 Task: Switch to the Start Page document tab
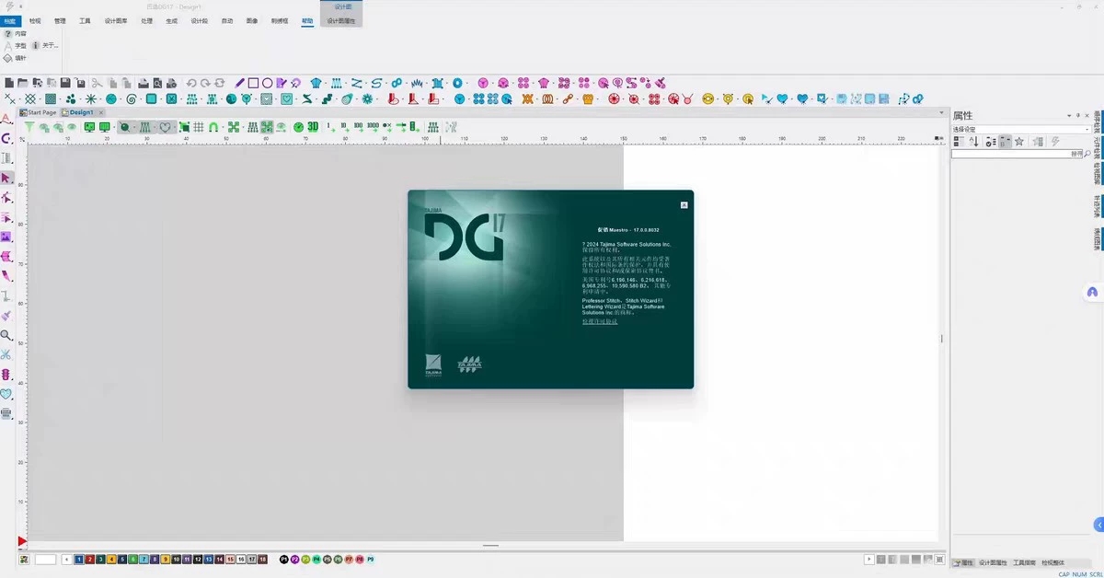click(39, 112)
